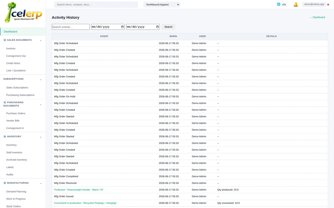Open Work In Progress page
Image resolution: width=334 pixels, height=208 pixels.
[16, 199]
